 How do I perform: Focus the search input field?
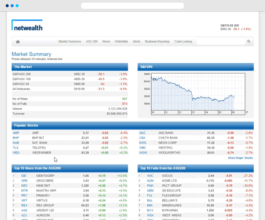[220, 41]
